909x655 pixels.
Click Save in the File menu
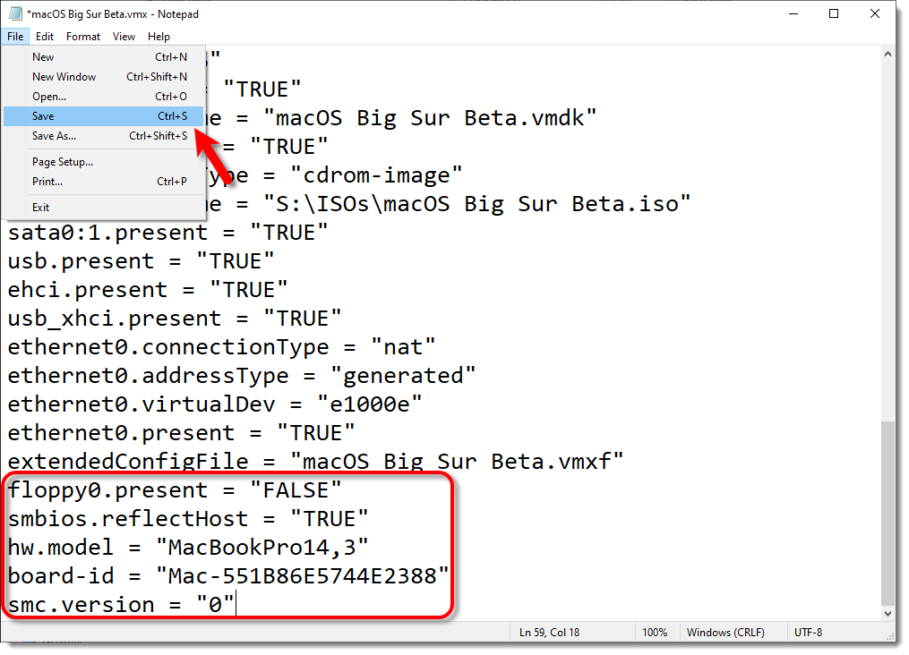click(104, 116)
